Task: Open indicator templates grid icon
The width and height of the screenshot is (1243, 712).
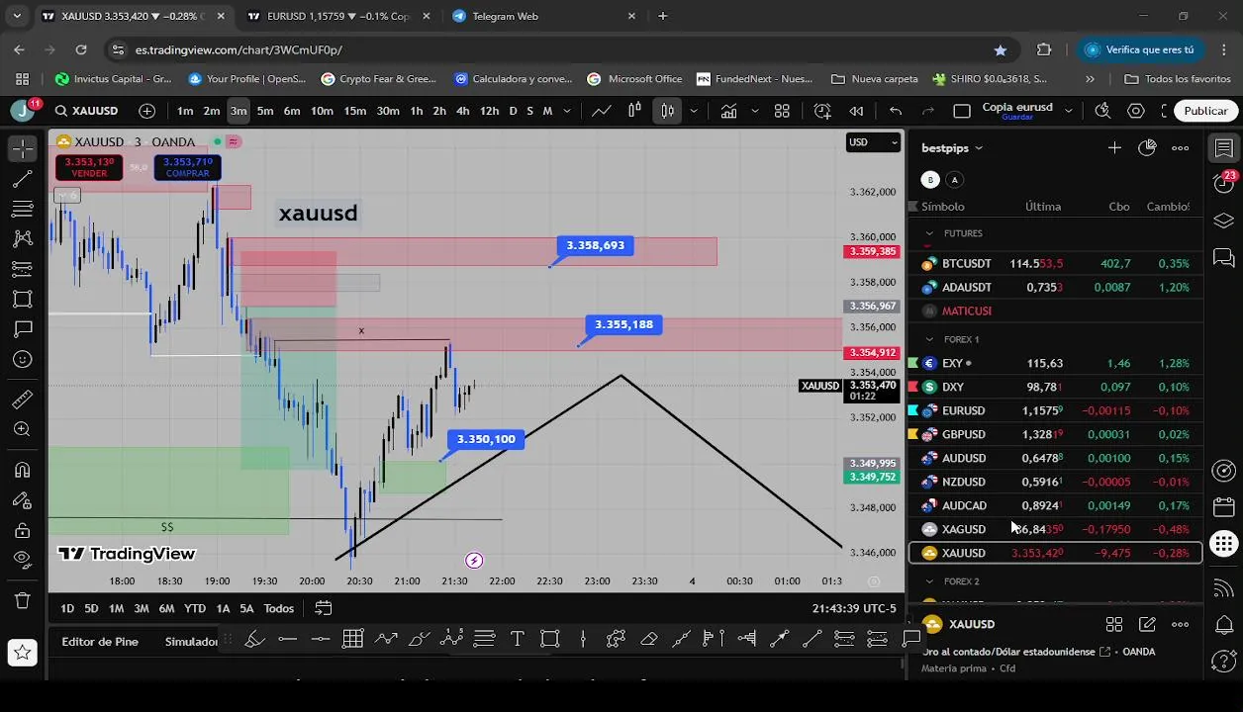Action: pyautogui.click(x=782, y=111)
